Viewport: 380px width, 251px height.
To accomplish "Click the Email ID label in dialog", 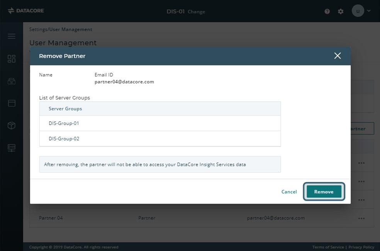I will (104, 75).
